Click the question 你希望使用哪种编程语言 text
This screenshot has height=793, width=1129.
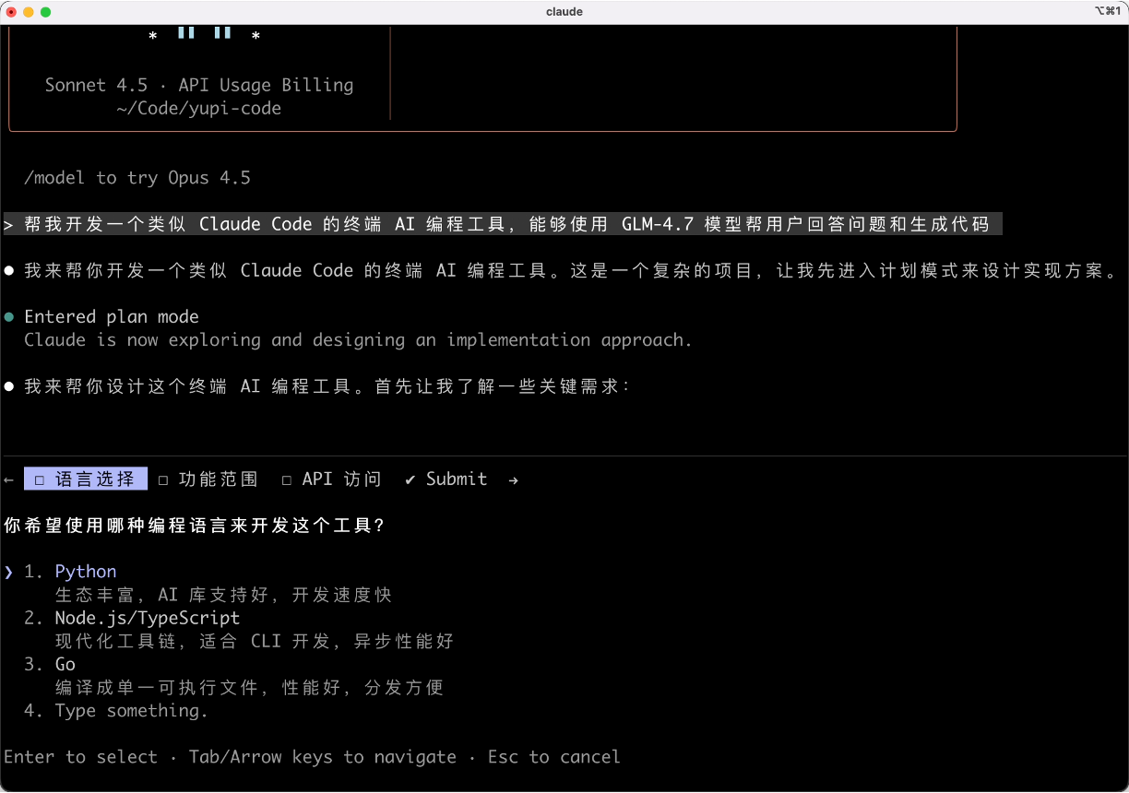tap(195, 525)
